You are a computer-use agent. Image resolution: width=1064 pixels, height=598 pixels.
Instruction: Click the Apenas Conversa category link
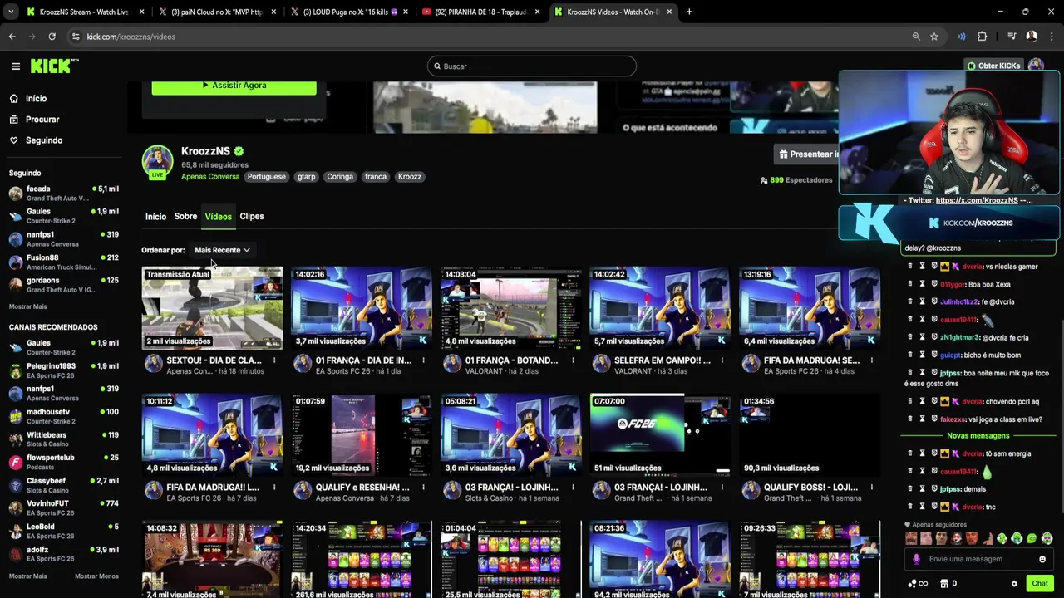210,177
